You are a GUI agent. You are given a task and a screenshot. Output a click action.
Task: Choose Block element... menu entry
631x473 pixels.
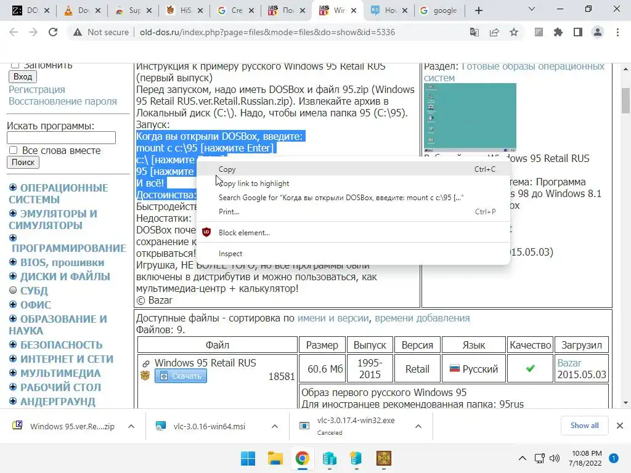click(x=353, y=232)
